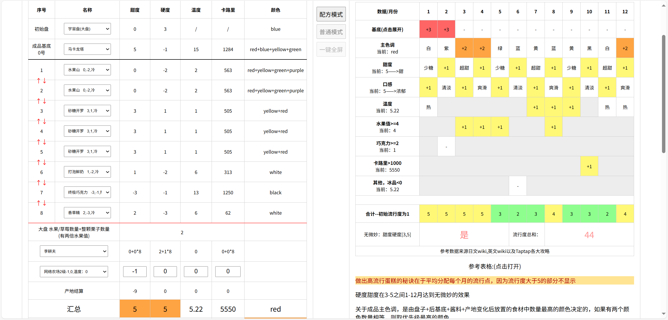Click the orange 汇总 sweetness cell
The height and width of the screenshot is (320, 668).
[x=135, y=309]
